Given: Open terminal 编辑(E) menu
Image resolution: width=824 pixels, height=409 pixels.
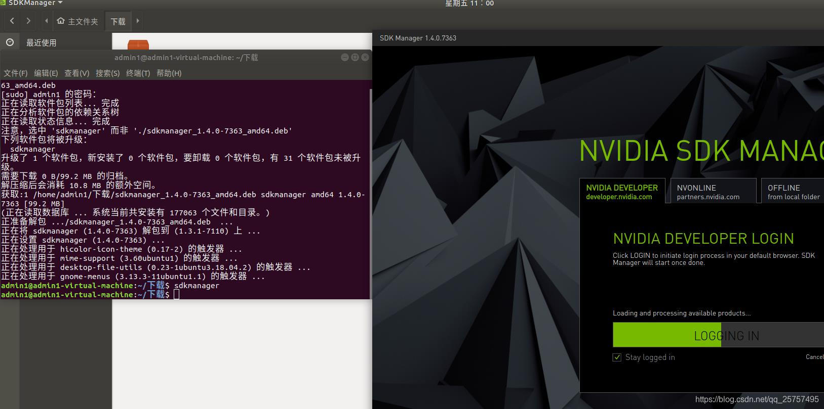Looking at the screenshot, I should click(x=46, y=73).
